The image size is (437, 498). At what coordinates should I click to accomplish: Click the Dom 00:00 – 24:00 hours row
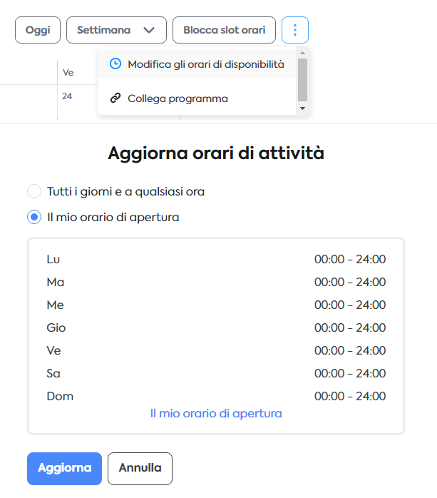pos(216,396)
